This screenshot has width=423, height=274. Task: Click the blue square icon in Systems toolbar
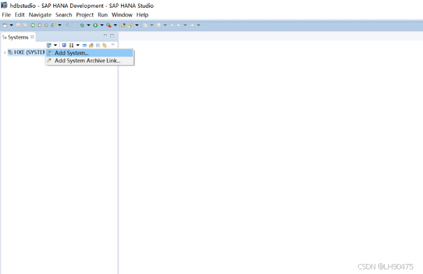tap(64, 45)
